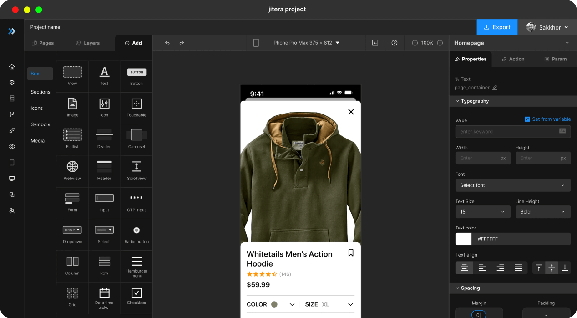Click the home icon in left sidebar
This screenshot has height=318, width=577.
12,67
